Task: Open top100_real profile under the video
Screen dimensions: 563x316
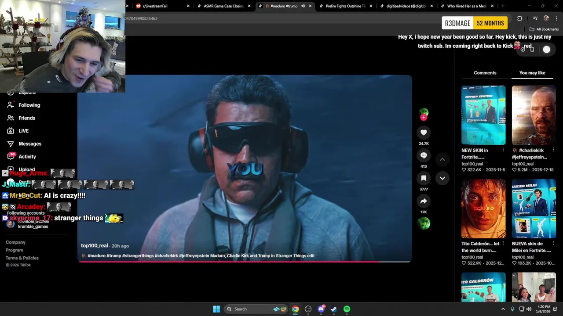Action: point(94,246)
